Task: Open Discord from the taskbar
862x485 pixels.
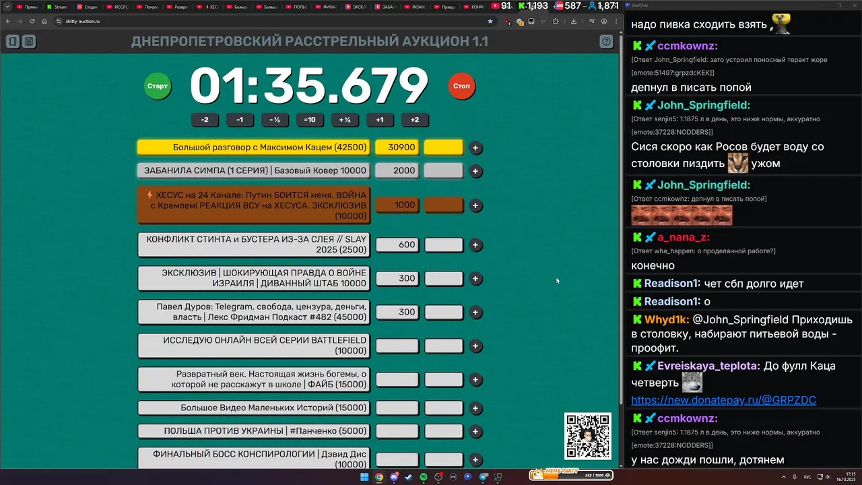Action: 394,477
